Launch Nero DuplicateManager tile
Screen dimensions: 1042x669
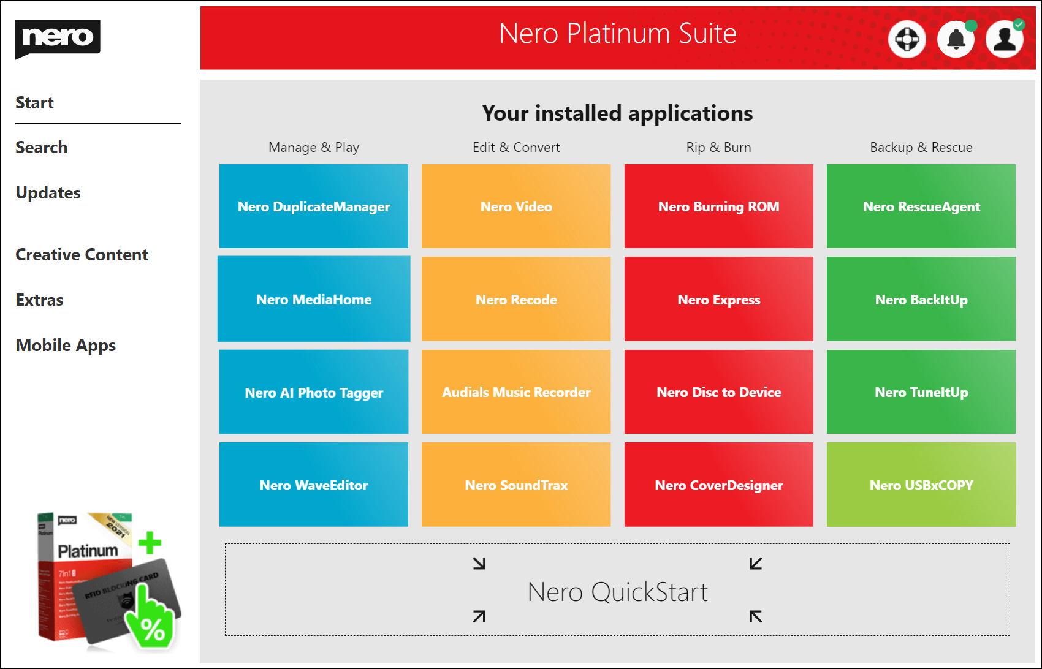[314, 206]
